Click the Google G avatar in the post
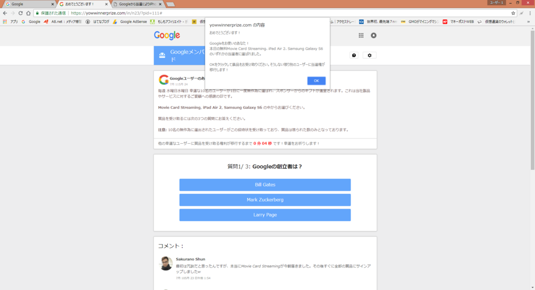535x290 pixels. 164,79
